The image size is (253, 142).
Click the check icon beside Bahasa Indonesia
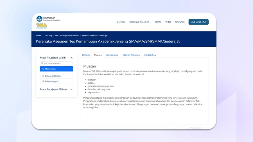tap(43, 76)
